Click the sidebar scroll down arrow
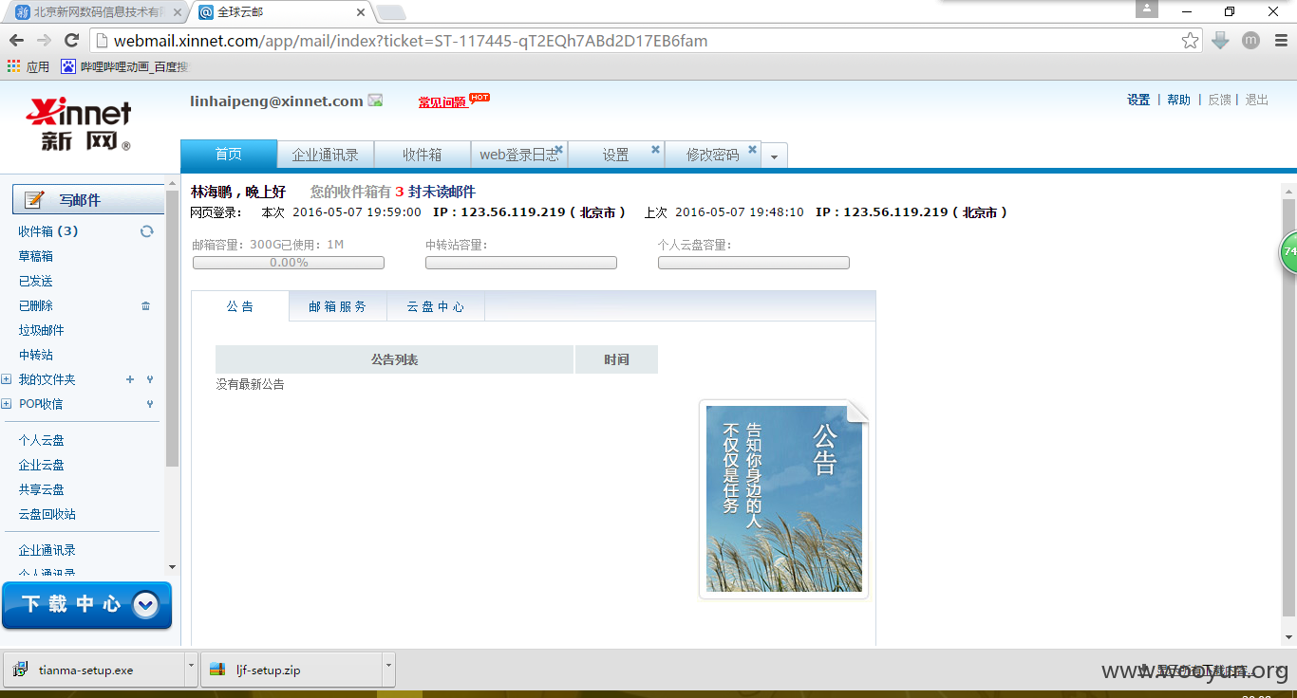 (x=172, y=566)
